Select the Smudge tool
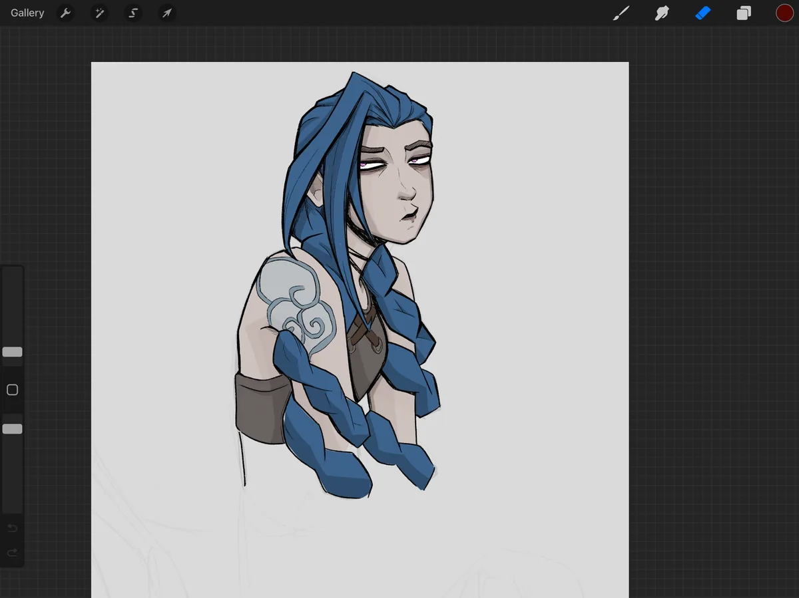Viewport: 799px width, 598px height. pyautogui.click(x=662, y=13)
